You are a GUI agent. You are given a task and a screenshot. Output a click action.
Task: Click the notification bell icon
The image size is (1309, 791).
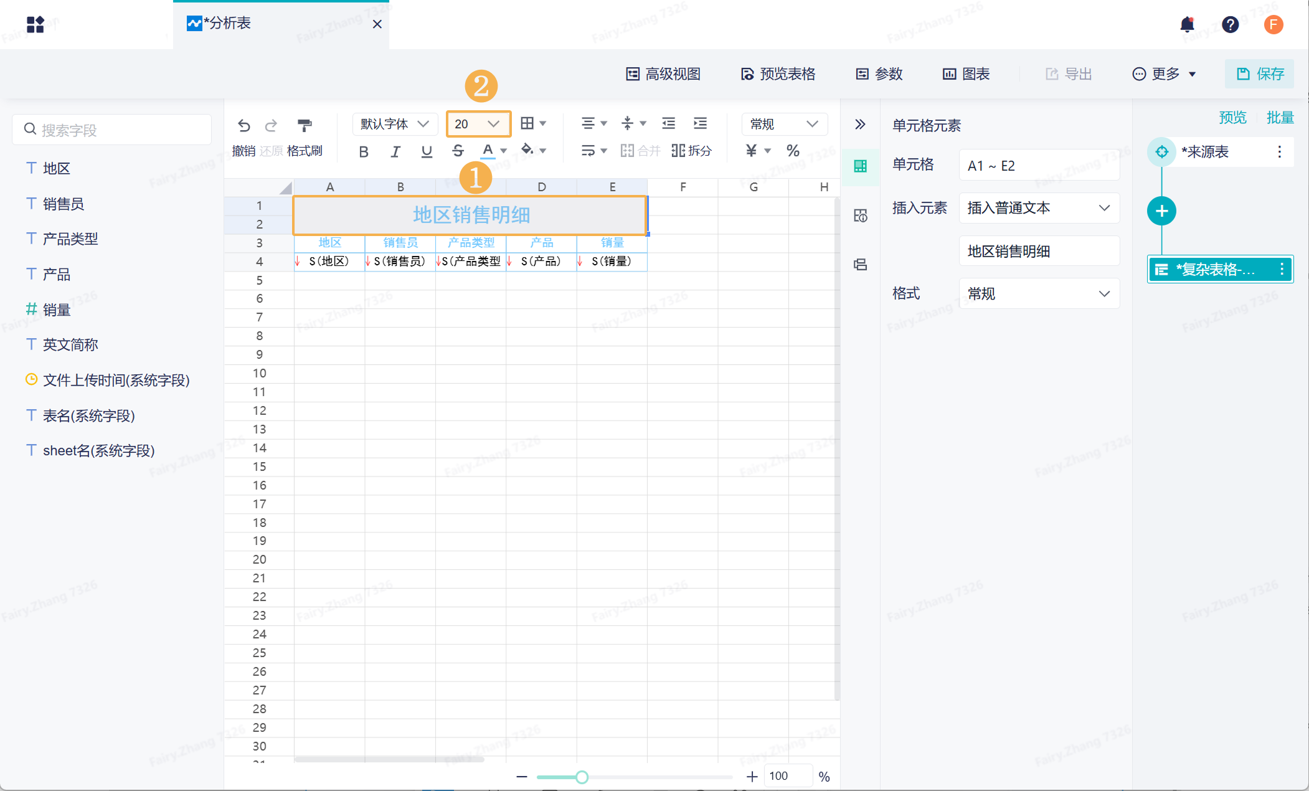click(1187, 24)
